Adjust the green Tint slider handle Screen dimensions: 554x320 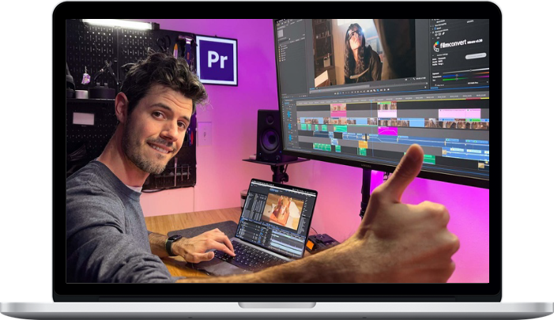[457, 79]
